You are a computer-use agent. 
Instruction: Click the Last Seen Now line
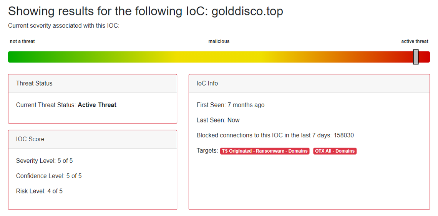(218, 120)
